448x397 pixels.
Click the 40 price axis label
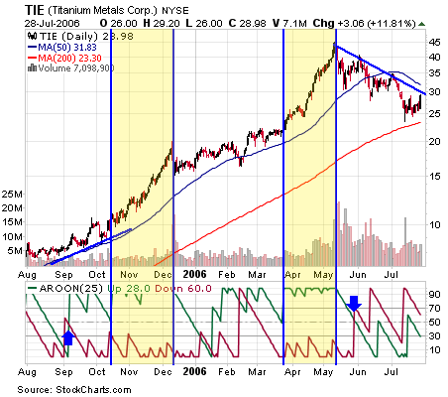(434, 58)
